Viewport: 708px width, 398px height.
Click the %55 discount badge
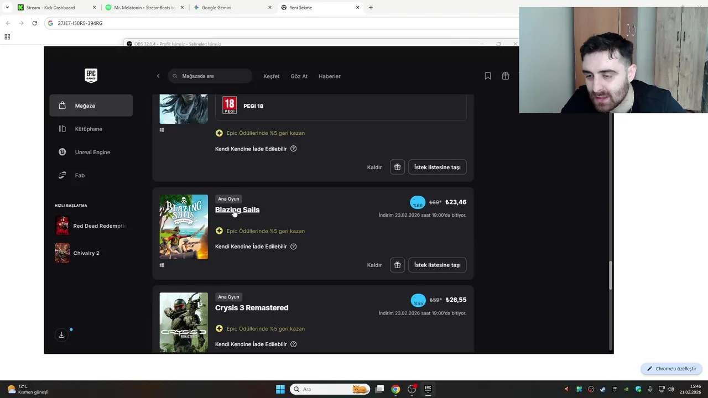[418, 301]
